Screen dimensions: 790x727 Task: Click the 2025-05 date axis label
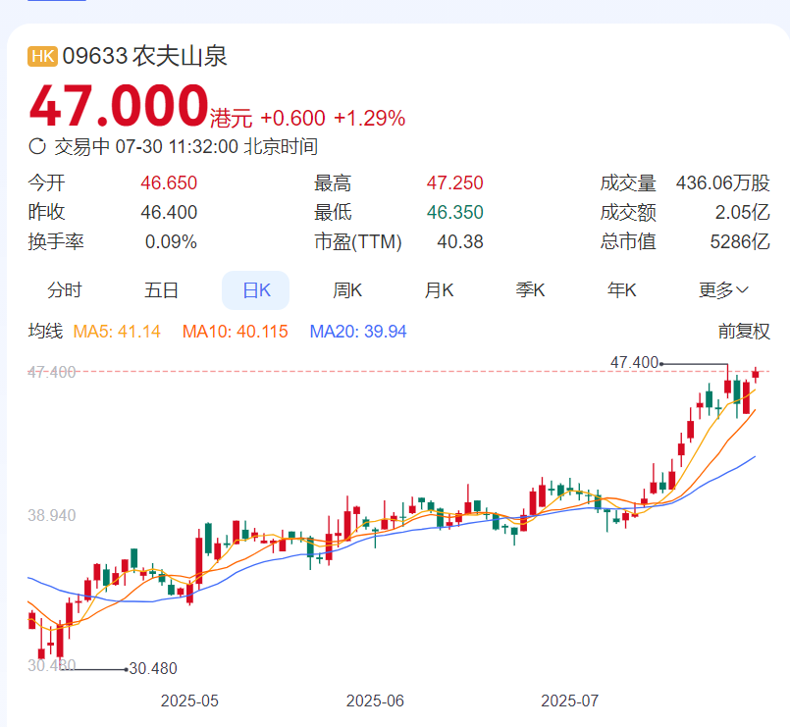(x=189, y=701)
